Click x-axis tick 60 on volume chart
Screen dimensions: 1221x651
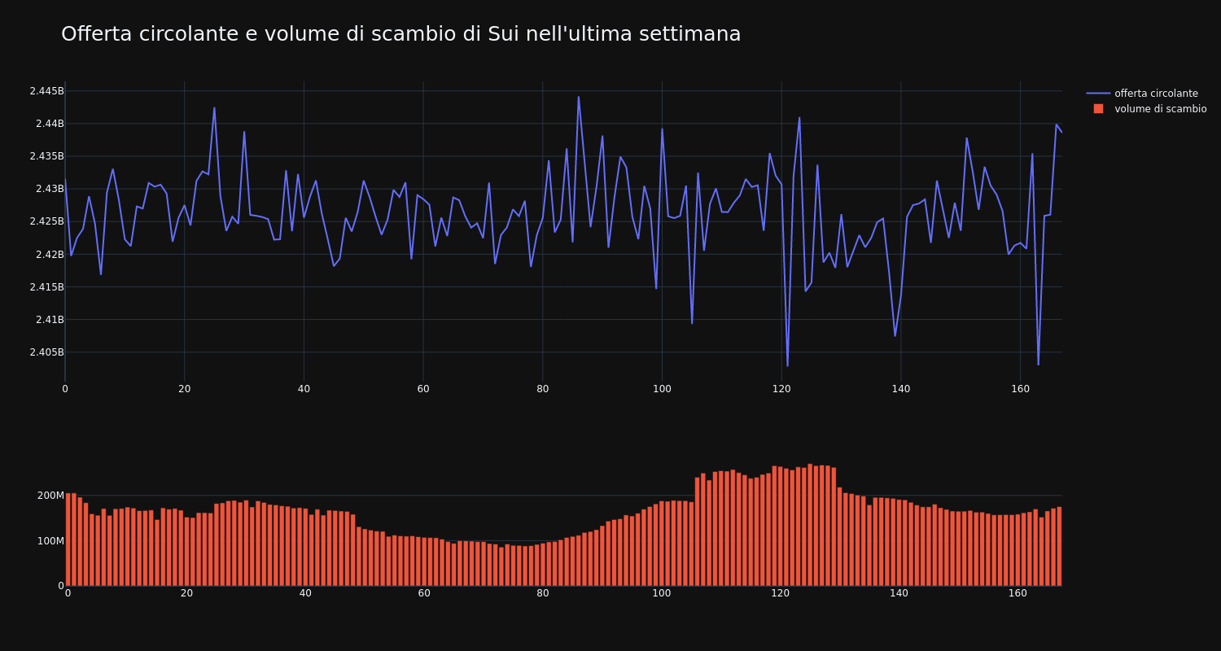[x=424, y=593]
